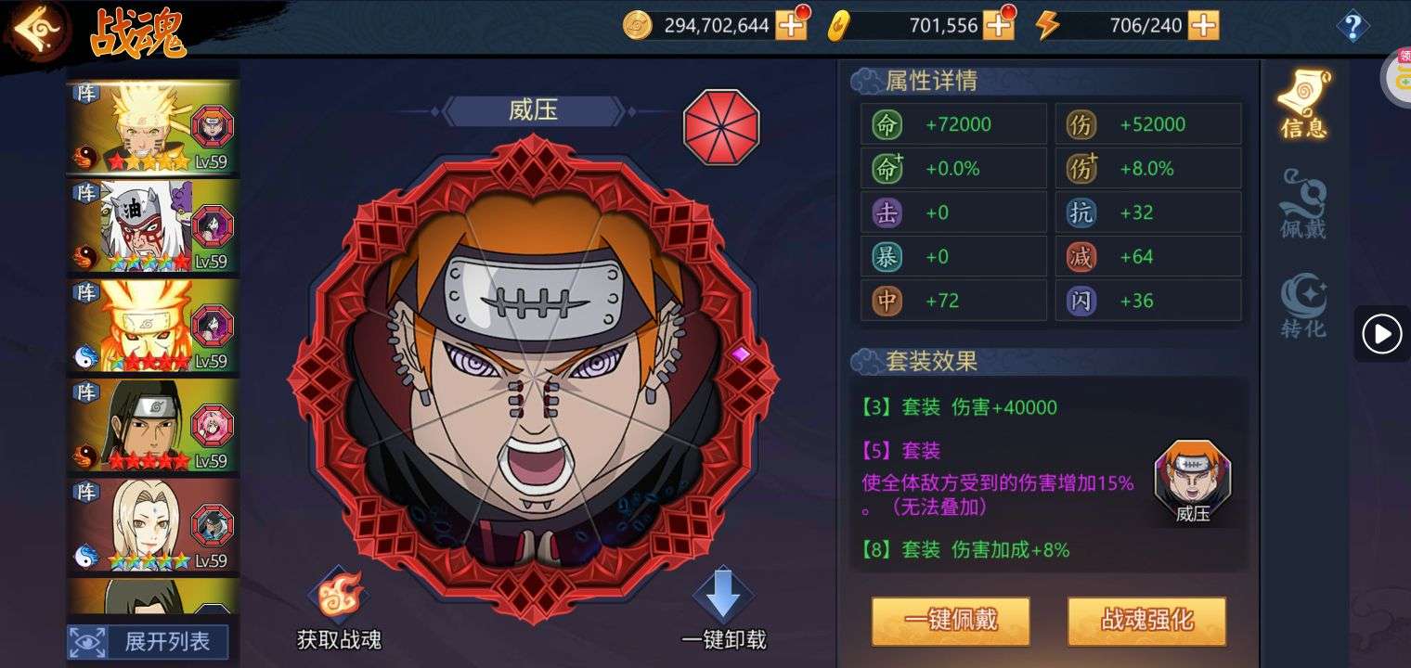Screen dimensions: 1411x668
Task: Tap the pink gem soul slot
Action: 741,353
